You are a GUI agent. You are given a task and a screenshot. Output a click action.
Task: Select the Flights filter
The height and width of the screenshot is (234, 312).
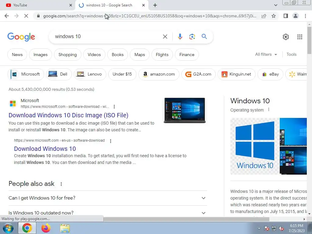coord(162,55)
